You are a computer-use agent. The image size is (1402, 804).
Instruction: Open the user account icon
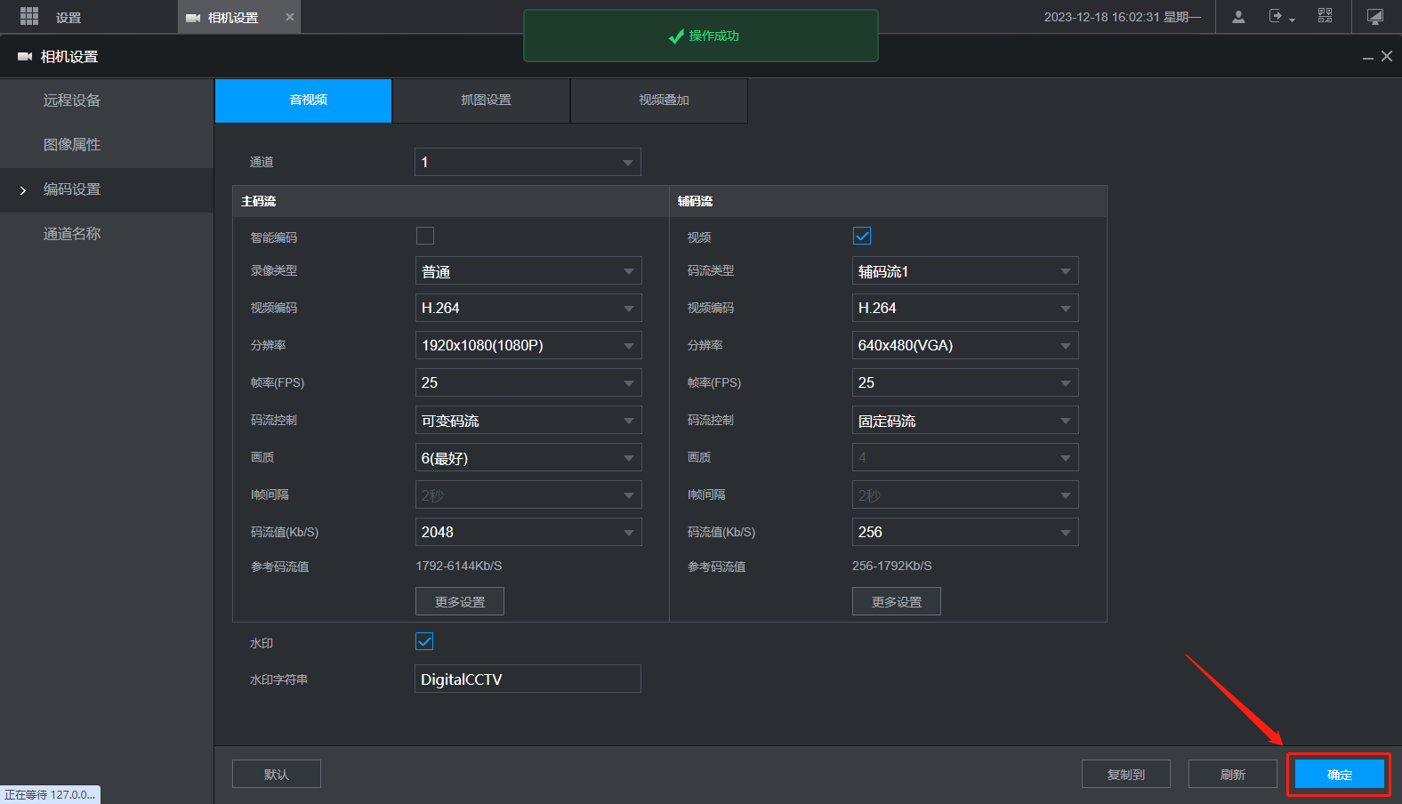point(1237,17)
